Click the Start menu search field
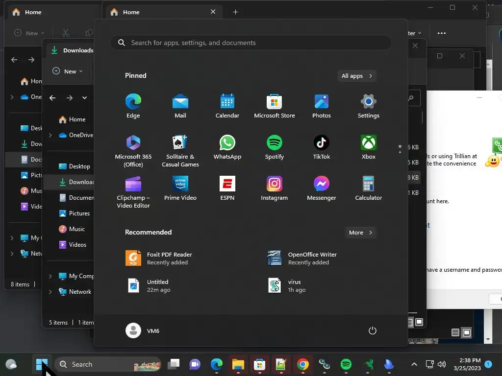 [251, 43]
